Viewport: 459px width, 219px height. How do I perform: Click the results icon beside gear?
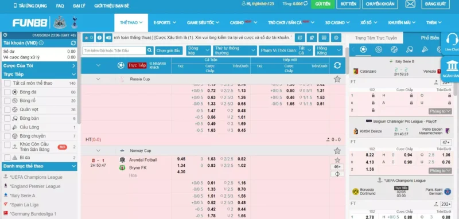tap(324, 38)
